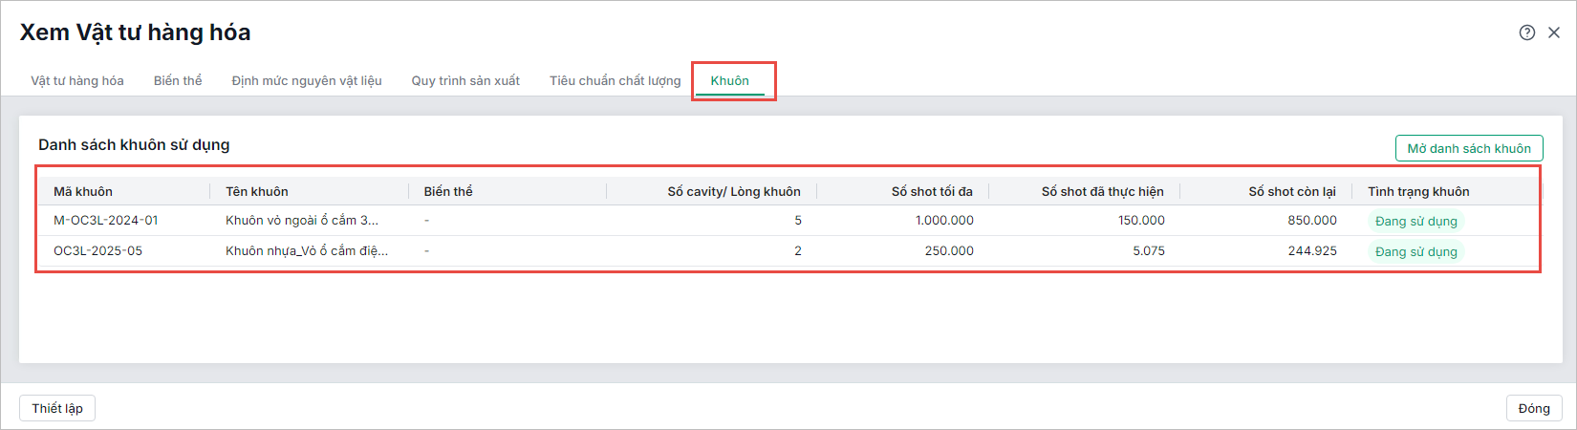Viewport: 1577px width, 430px height.
Task: Select mold row OC3L-2025-05
Action: (x=97, y=251)
